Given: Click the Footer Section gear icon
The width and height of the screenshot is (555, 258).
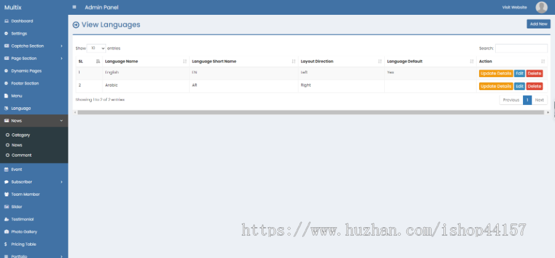Looking at the screenshot, I should [6, 83].
